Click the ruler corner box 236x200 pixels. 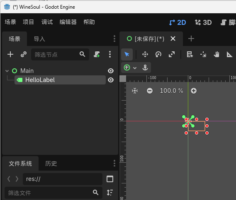(x=123, y=79)
